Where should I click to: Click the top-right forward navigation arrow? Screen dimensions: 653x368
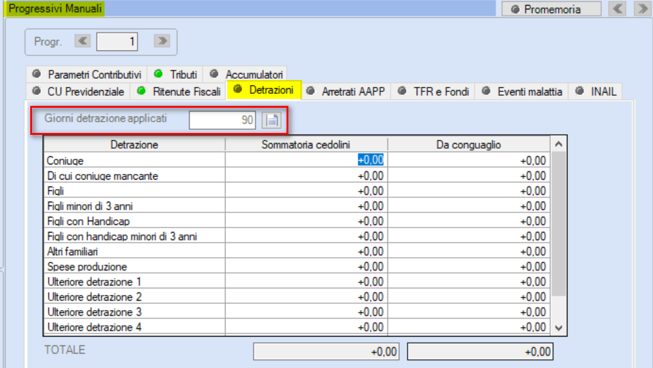click(643, 8)
